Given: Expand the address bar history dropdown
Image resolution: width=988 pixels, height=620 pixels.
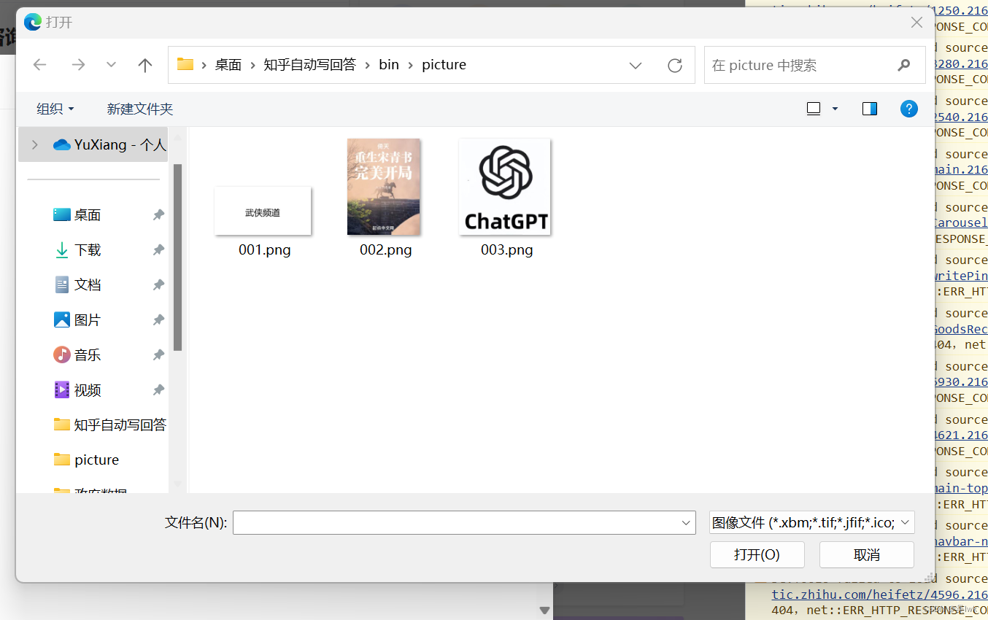Looking at the screenshot, I should [635, 64].
